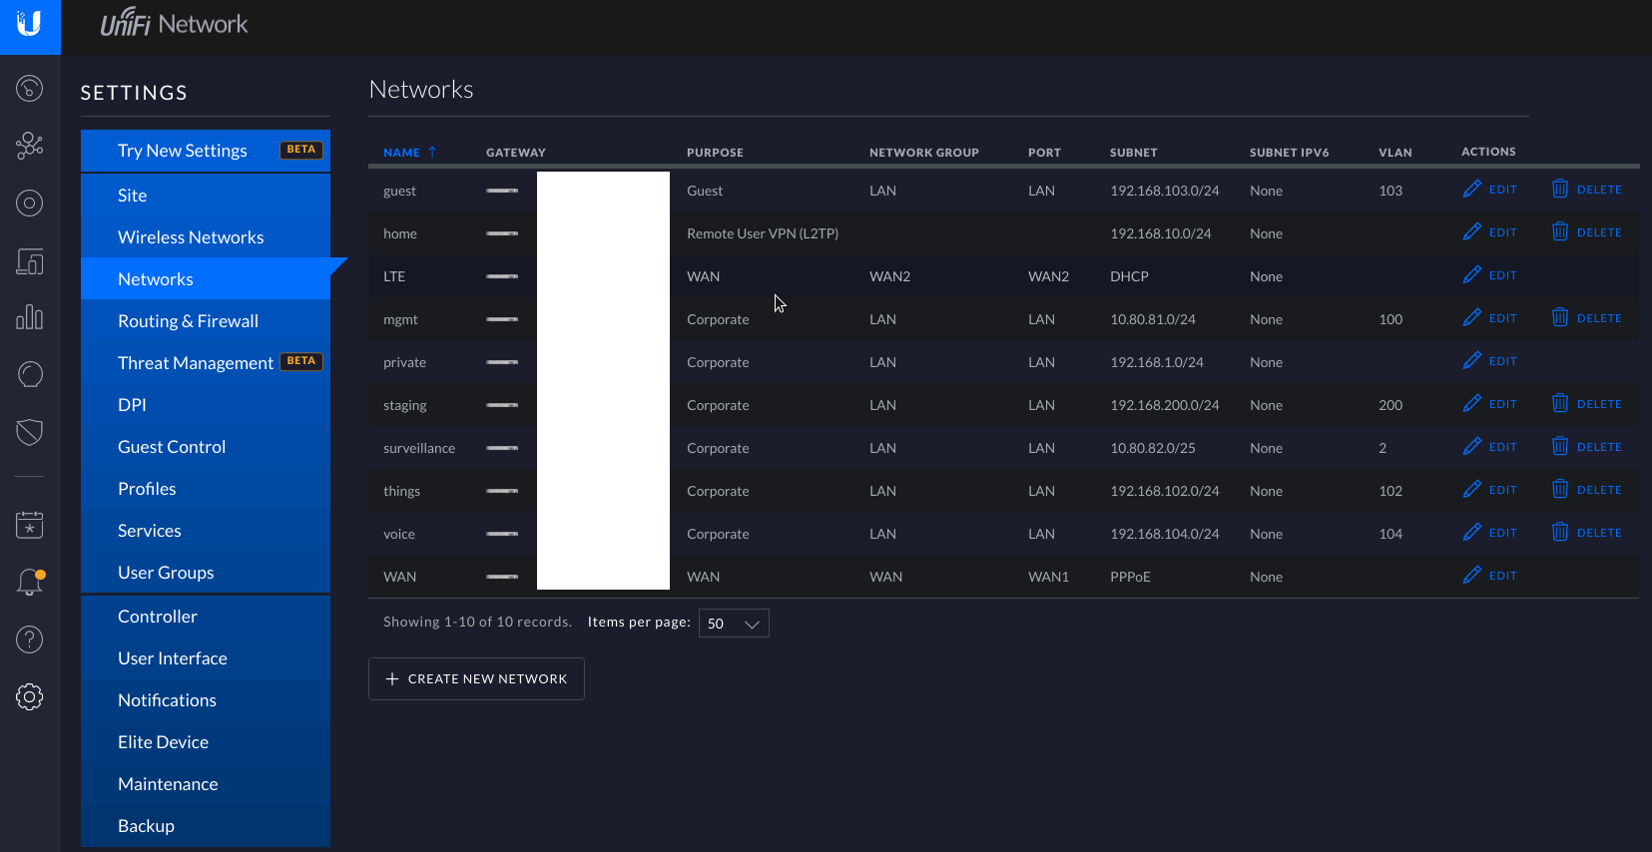
Task: Sort networks by the NAME column header
Action: click(x=401, y=153)
